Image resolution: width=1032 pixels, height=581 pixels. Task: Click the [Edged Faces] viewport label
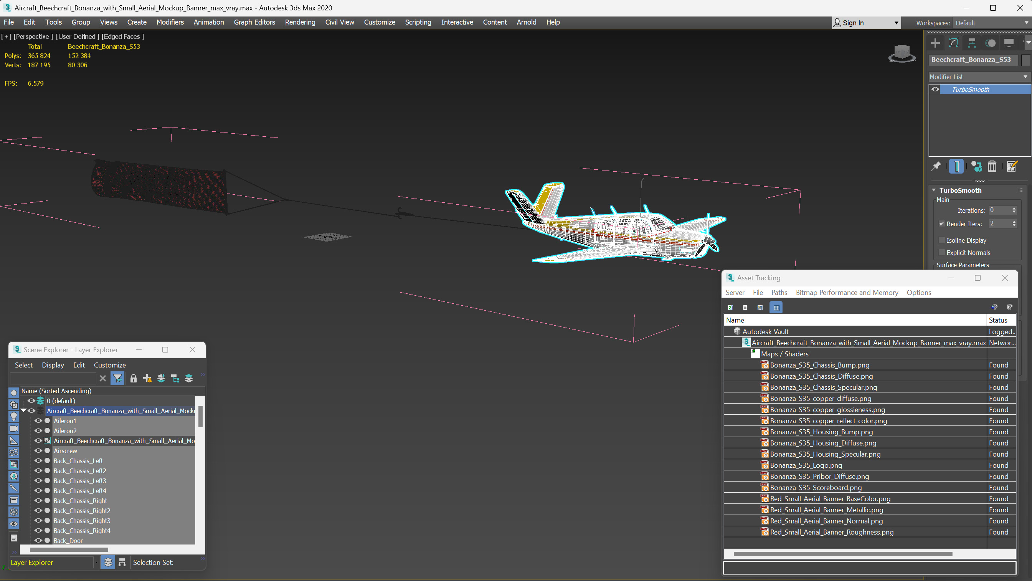pyautogui.click(x=122, y=36)
